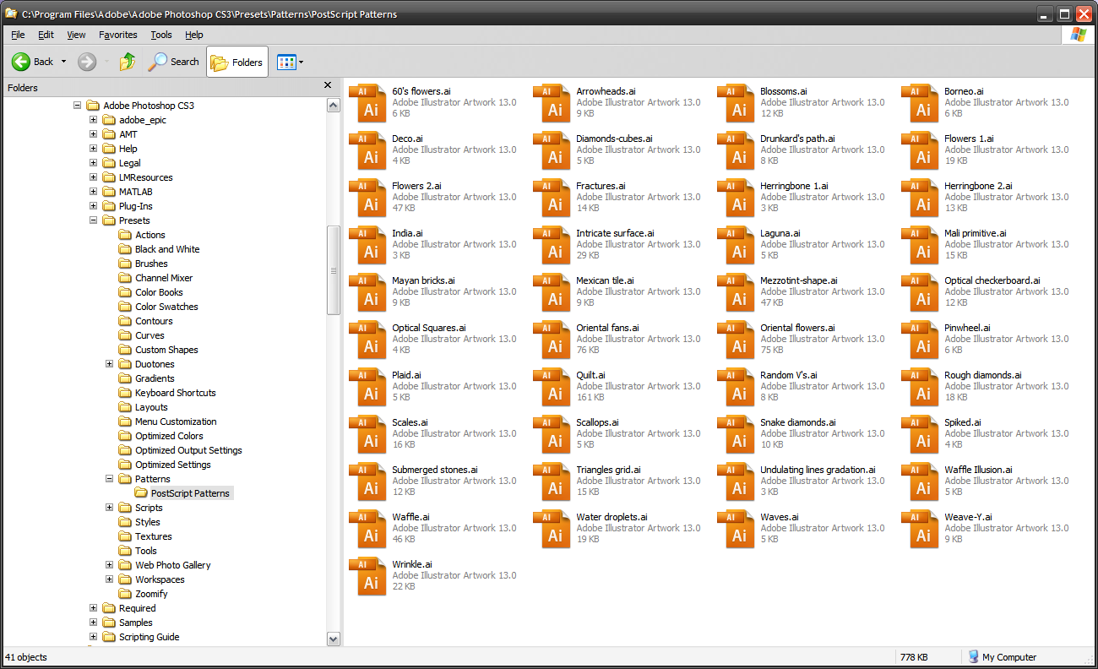The width and height of the screenshot is (1098, 669).
Task: Toggle the Folders pane button
Action: (x=236, y=61)
